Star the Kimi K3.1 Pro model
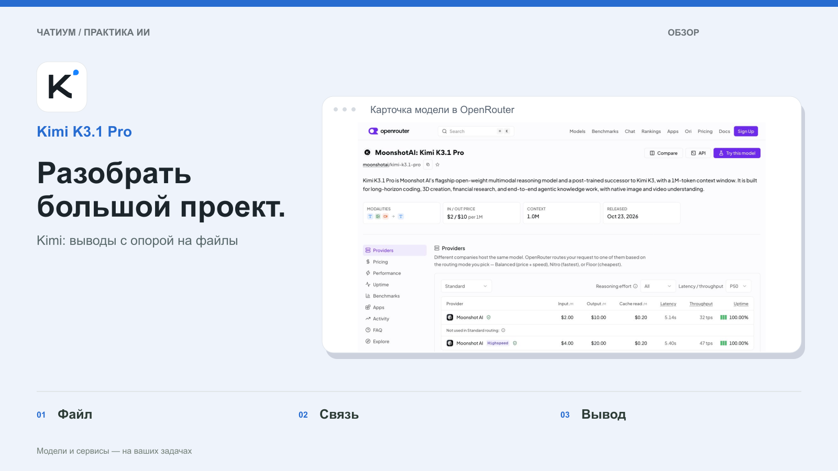838x471 pixels. point(437,165)
